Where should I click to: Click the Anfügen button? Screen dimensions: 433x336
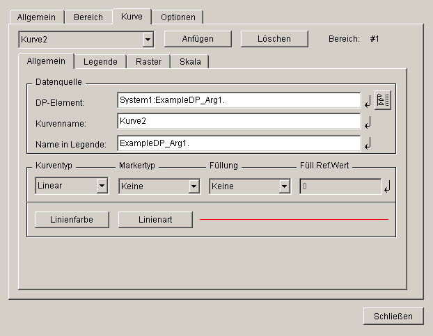pyautogui.click(x=198, y=39)
